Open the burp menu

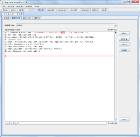tap(4, 6)
